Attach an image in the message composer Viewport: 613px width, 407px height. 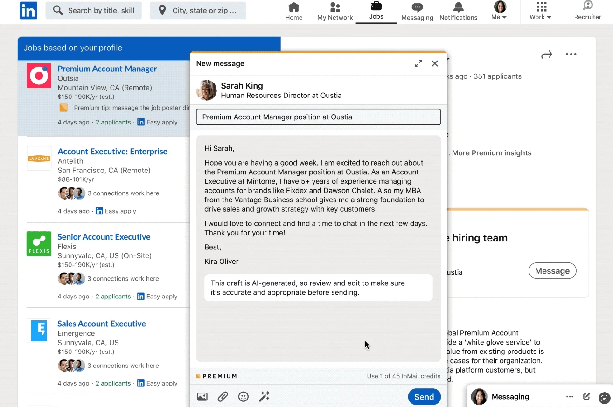click(202, 396)
